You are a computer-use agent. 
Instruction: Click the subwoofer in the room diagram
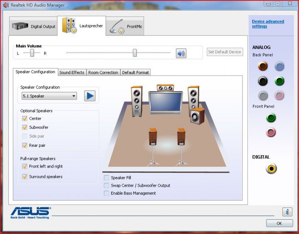[x=197, y=116]
